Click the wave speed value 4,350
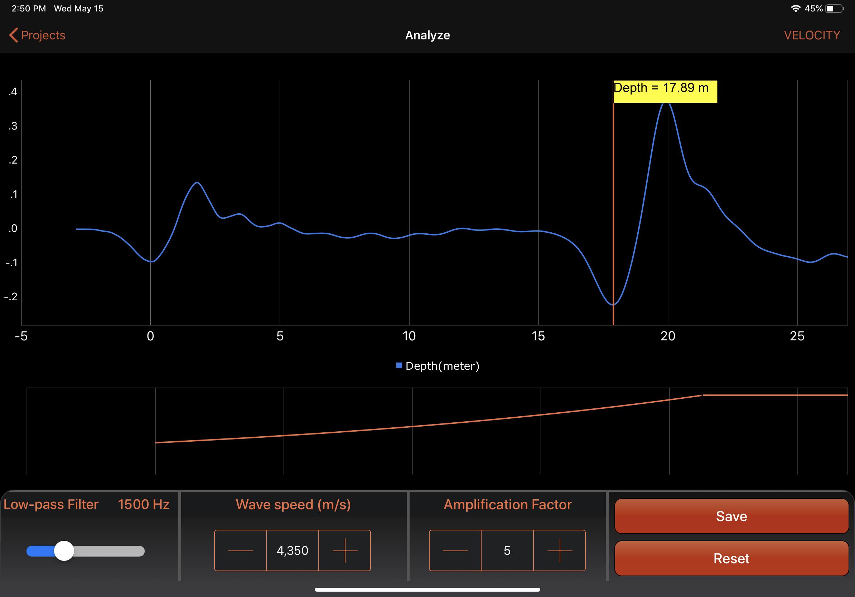The width and height of the screenshot is (855, 597). (292, 550)
